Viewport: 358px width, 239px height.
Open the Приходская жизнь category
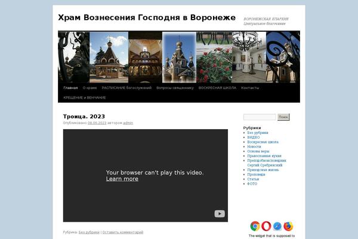(263, 170)
